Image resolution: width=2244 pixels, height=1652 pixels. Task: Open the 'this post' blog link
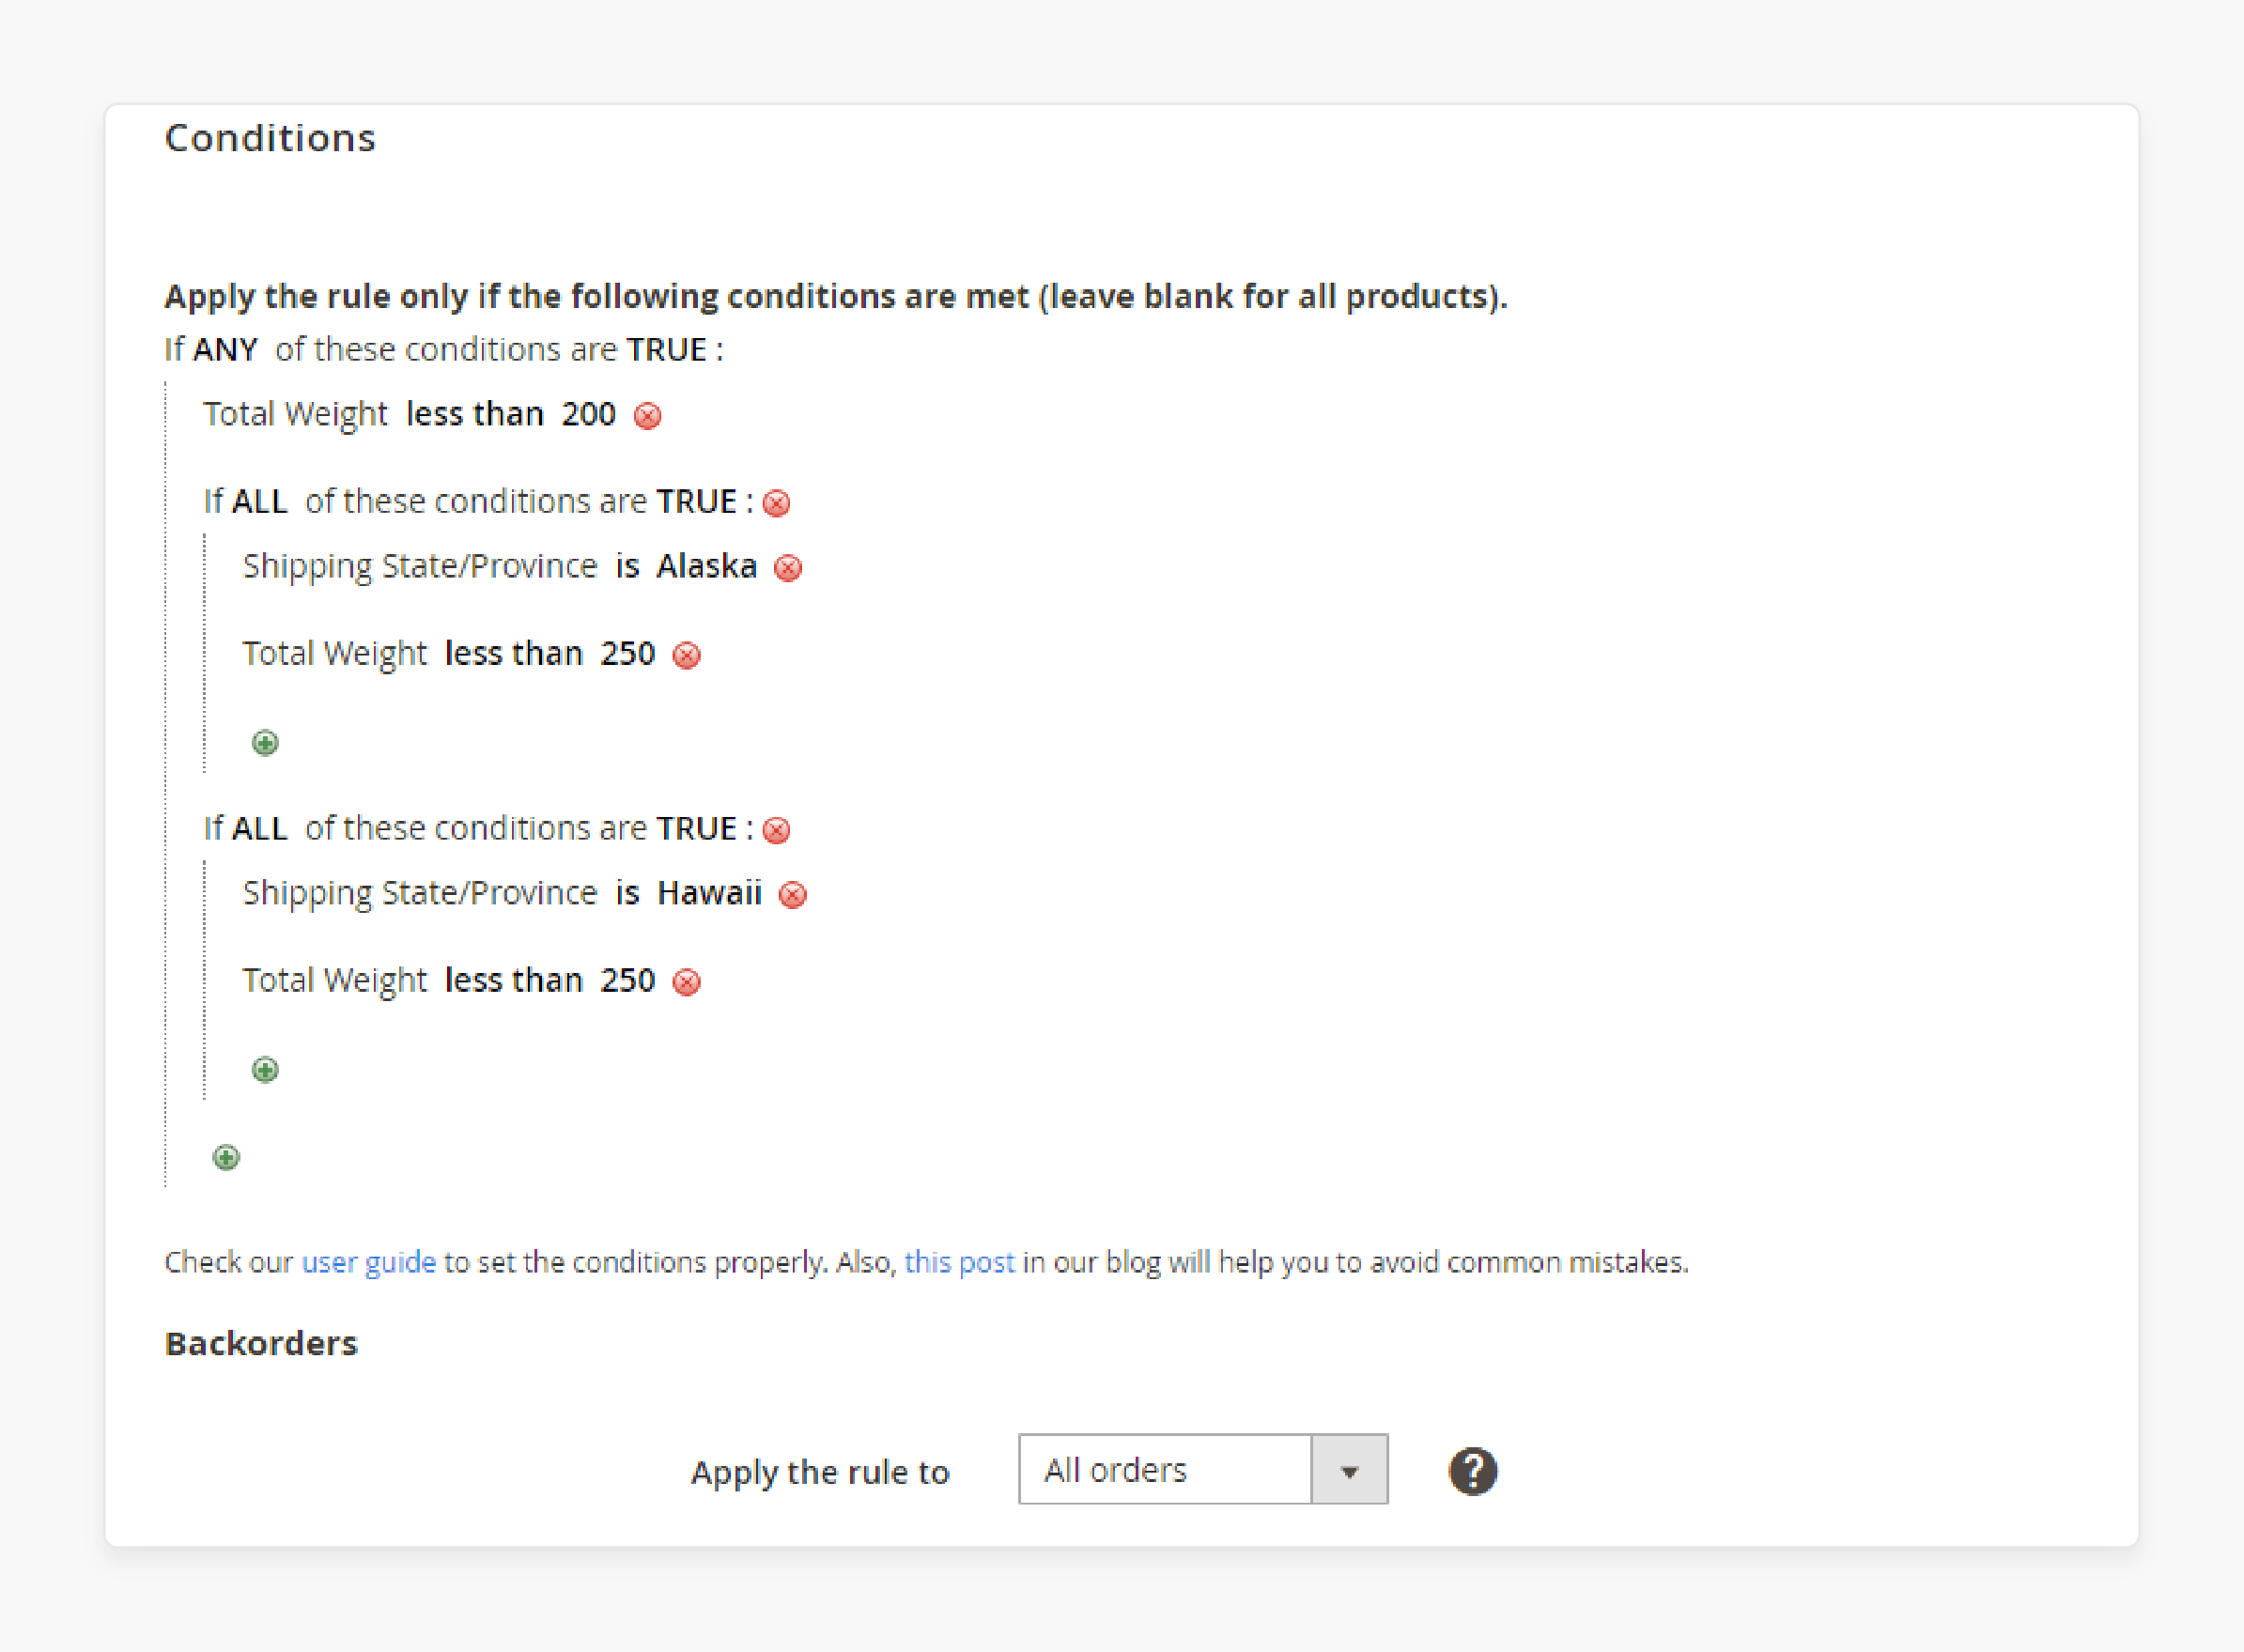coord(959,1262)
